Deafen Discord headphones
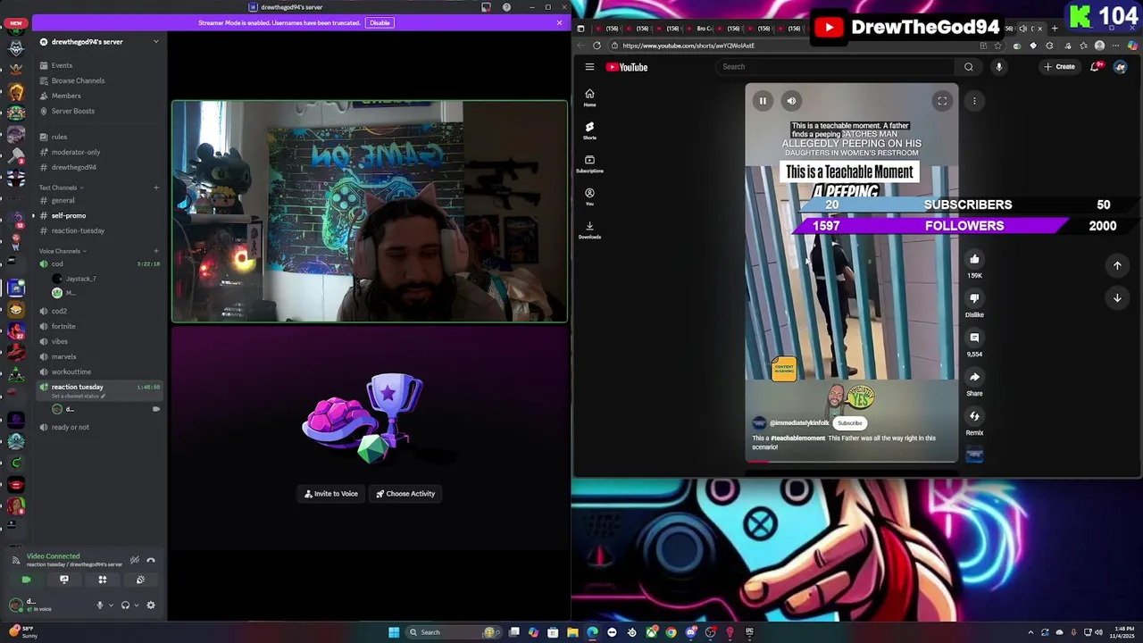The width and height of the screenshot is (1143, 643). [x=125, y=605]
